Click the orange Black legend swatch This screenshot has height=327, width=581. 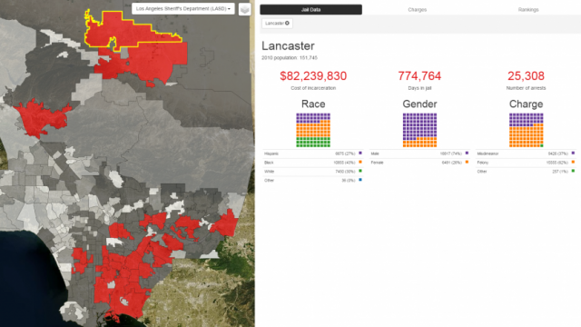(x=360, y=162)
